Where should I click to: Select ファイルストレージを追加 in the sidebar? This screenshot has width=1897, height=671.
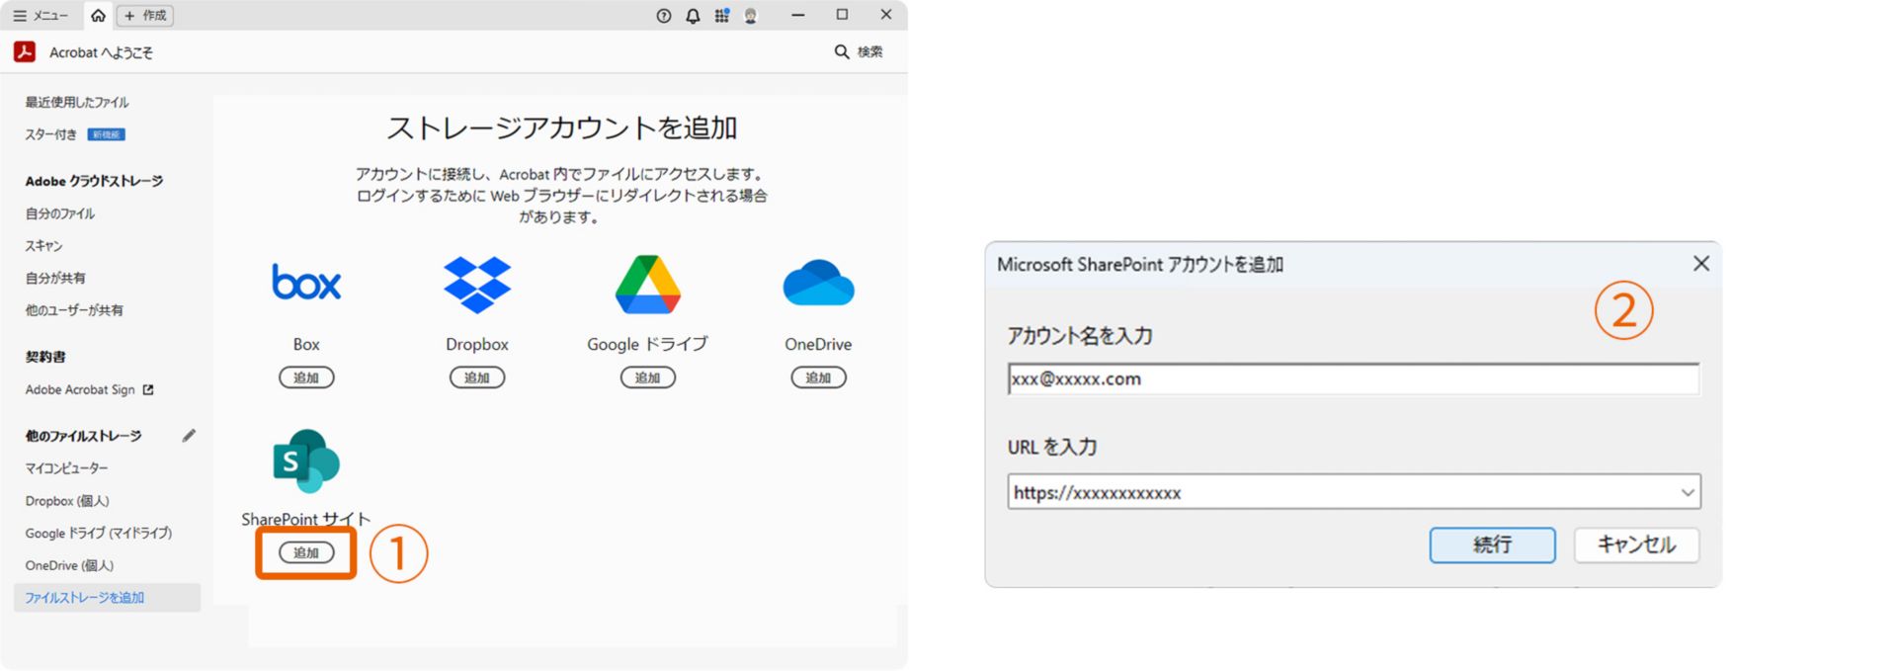[x=107, y=597]
